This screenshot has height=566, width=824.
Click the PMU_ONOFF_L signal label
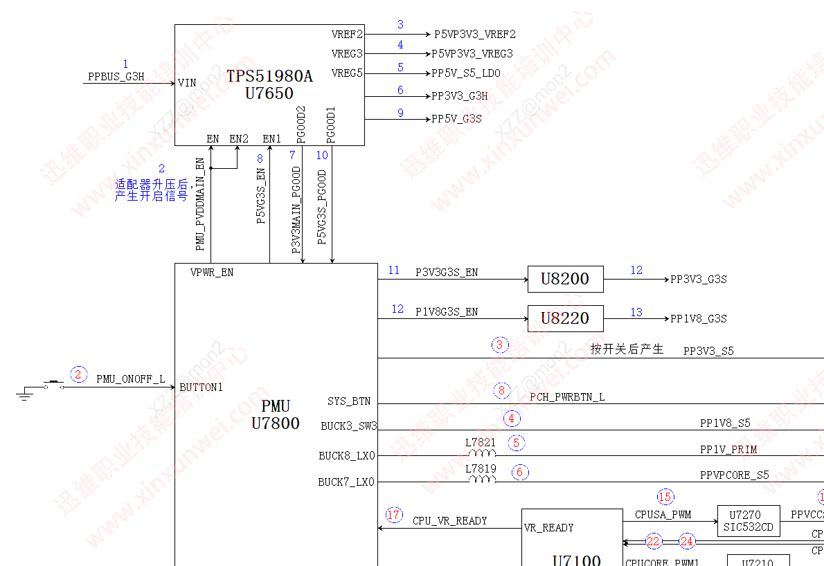(131, 379)
